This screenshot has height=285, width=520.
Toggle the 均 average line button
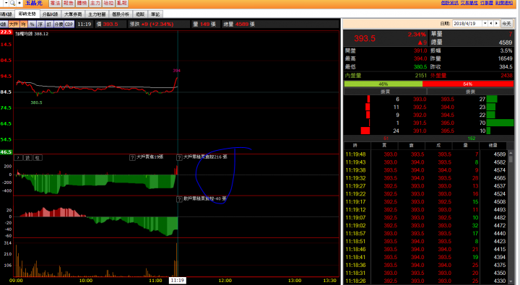24,25
